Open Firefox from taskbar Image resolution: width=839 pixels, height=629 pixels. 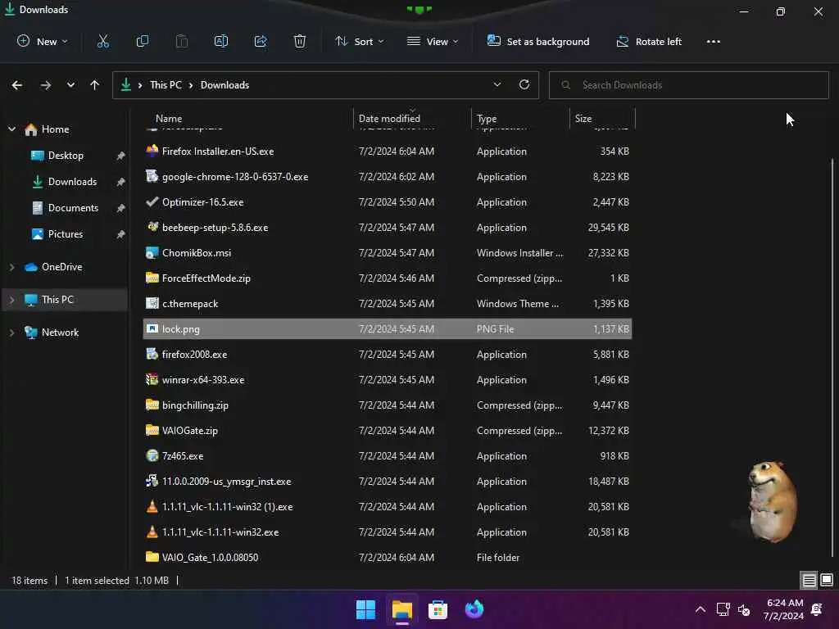(474, 609)
